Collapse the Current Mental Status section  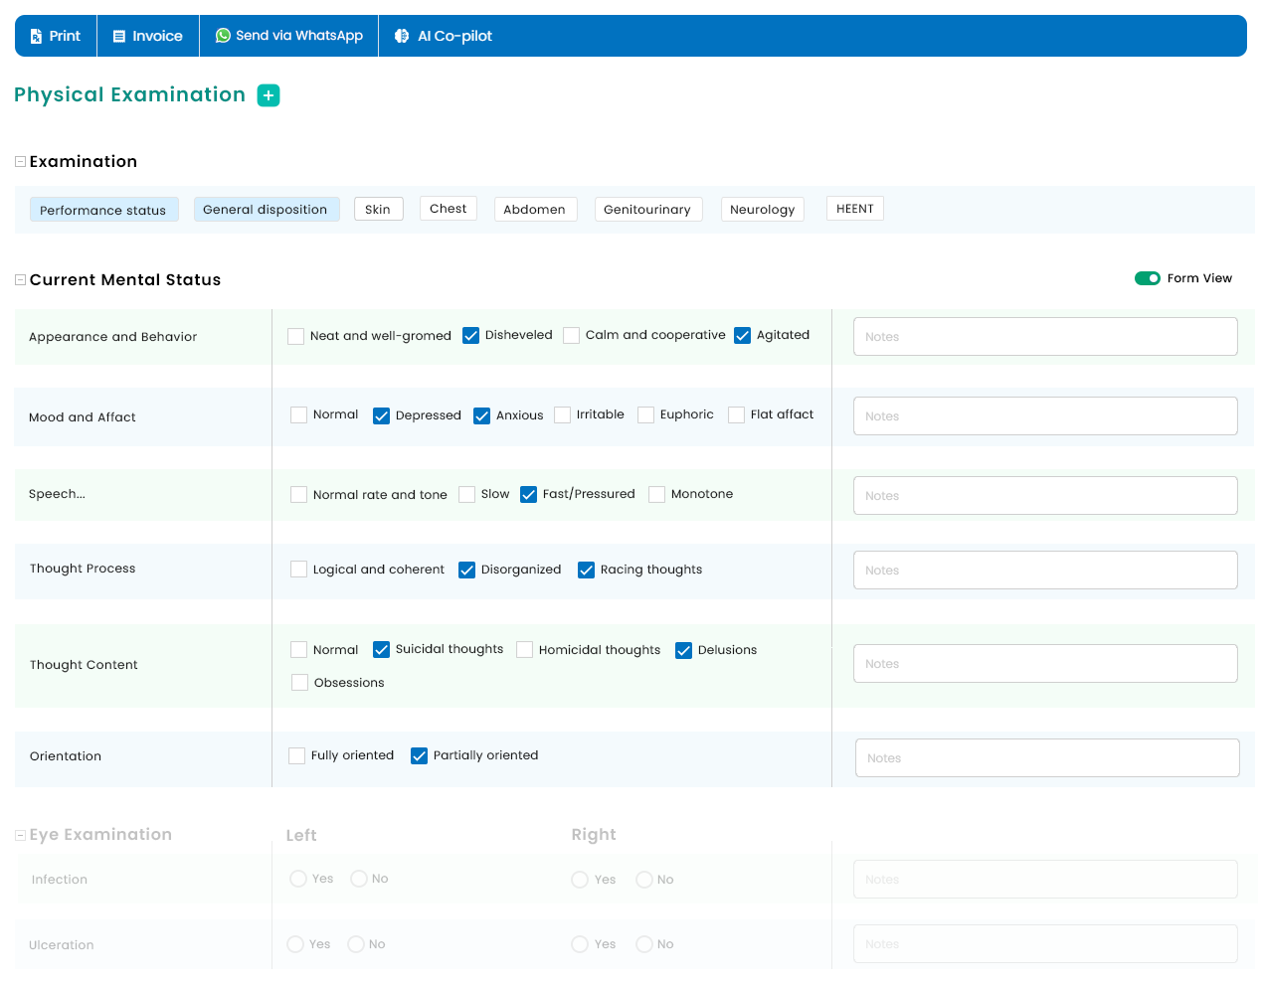(20, 280)
